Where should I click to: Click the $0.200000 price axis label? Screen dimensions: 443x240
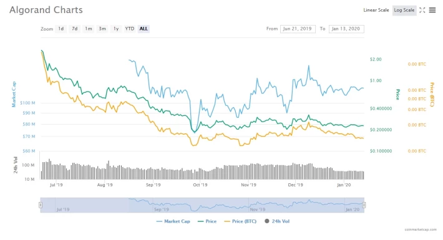[381, 130]
